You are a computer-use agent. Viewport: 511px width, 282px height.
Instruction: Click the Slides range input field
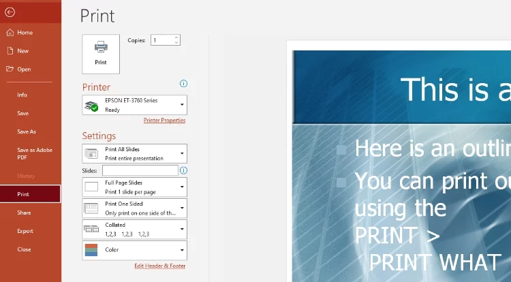(x=140, y=170)
